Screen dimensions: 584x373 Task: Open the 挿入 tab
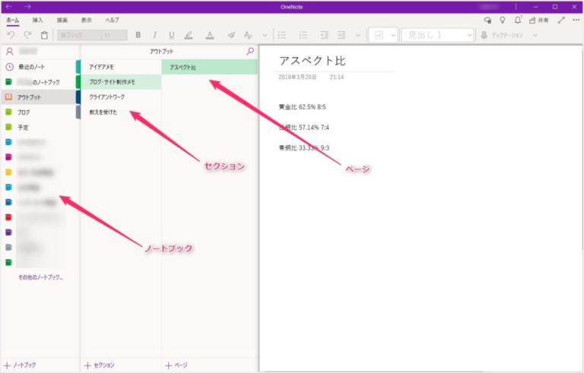[37, 20]
